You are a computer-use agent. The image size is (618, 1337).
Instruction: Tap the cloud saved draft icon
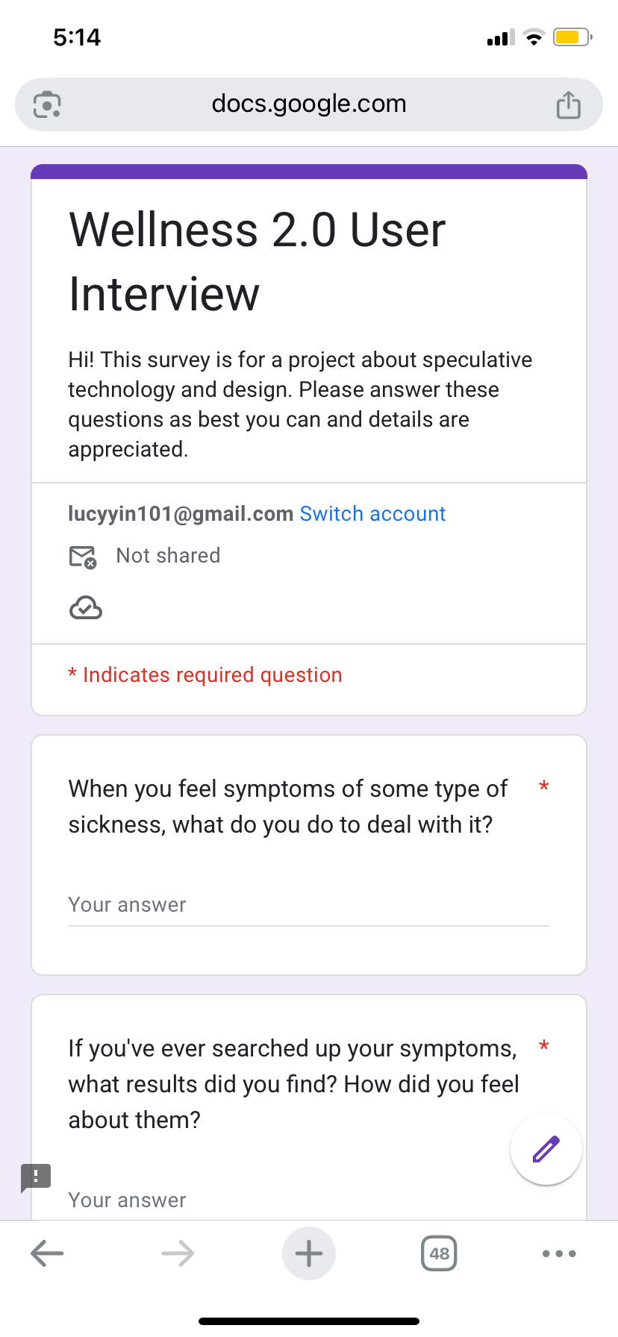click(86, 608)
